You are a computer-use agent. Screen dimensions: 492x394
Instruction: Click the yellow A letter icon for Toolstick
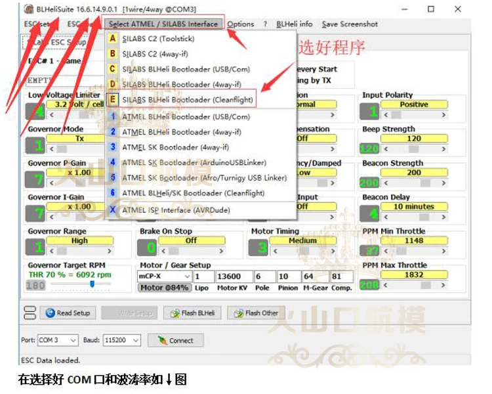(x=112, y=38)
